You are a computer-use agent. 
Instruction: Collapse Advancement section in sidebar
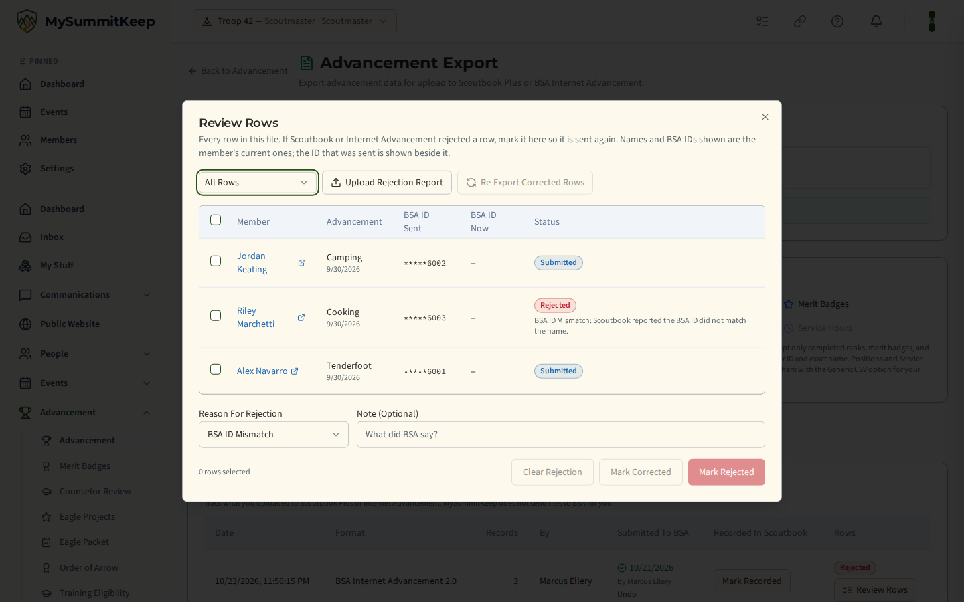point(86,413)
